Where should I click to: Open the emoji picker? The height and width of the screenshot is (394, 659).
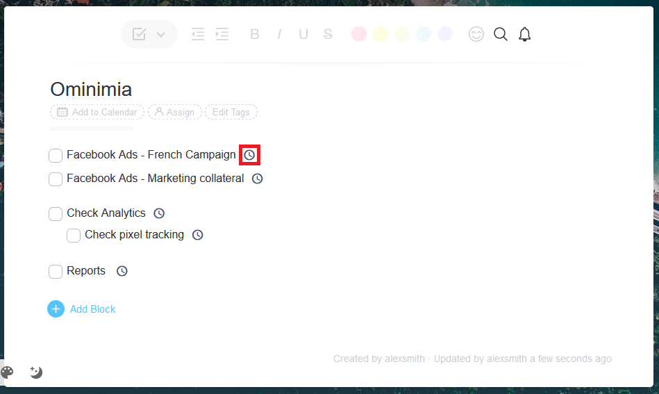click(x=476, y=34)
